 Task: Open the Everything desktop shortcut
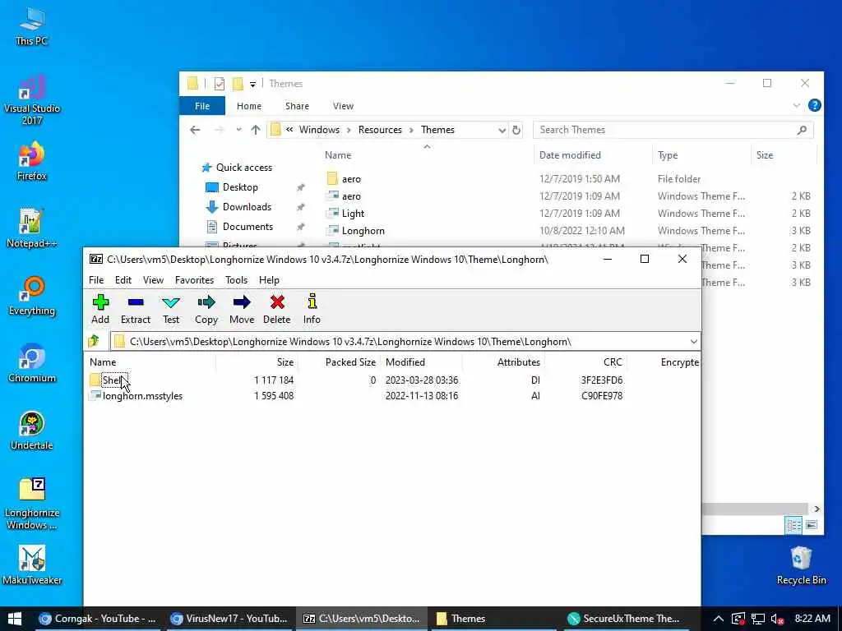tap(32, 296)
